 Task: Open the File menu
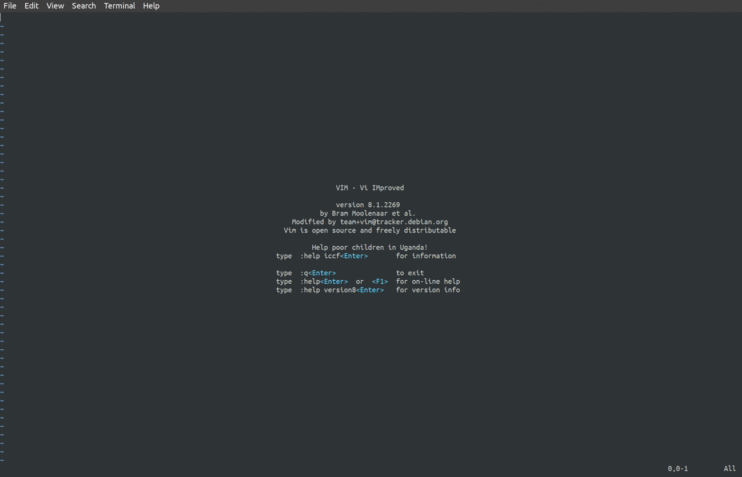coord(10,5)
